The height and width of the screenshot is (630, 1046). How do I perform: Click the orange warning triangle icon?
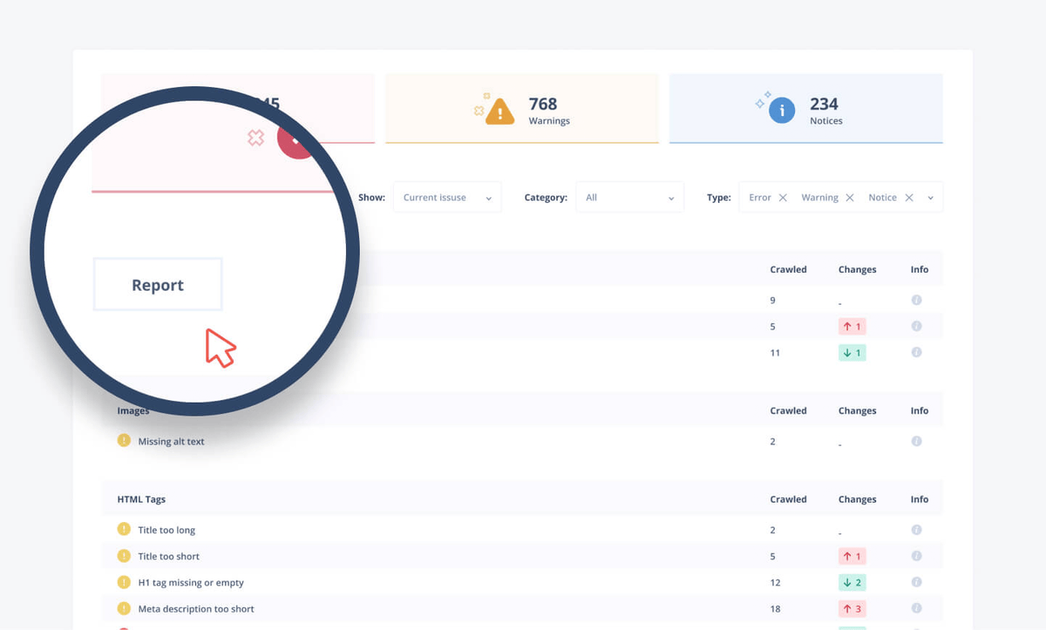click(x=499, y=112)
